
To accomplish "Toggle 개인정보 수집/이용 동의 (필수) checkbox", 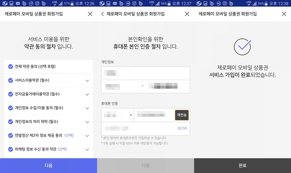I will click(x=10, y=108).
